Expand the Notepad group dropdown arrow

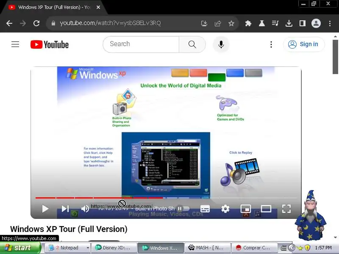point(88,248)
